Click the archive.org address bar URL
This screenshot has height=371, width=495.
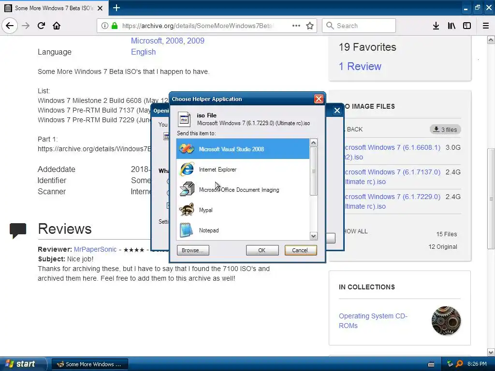tap(198, 26)
